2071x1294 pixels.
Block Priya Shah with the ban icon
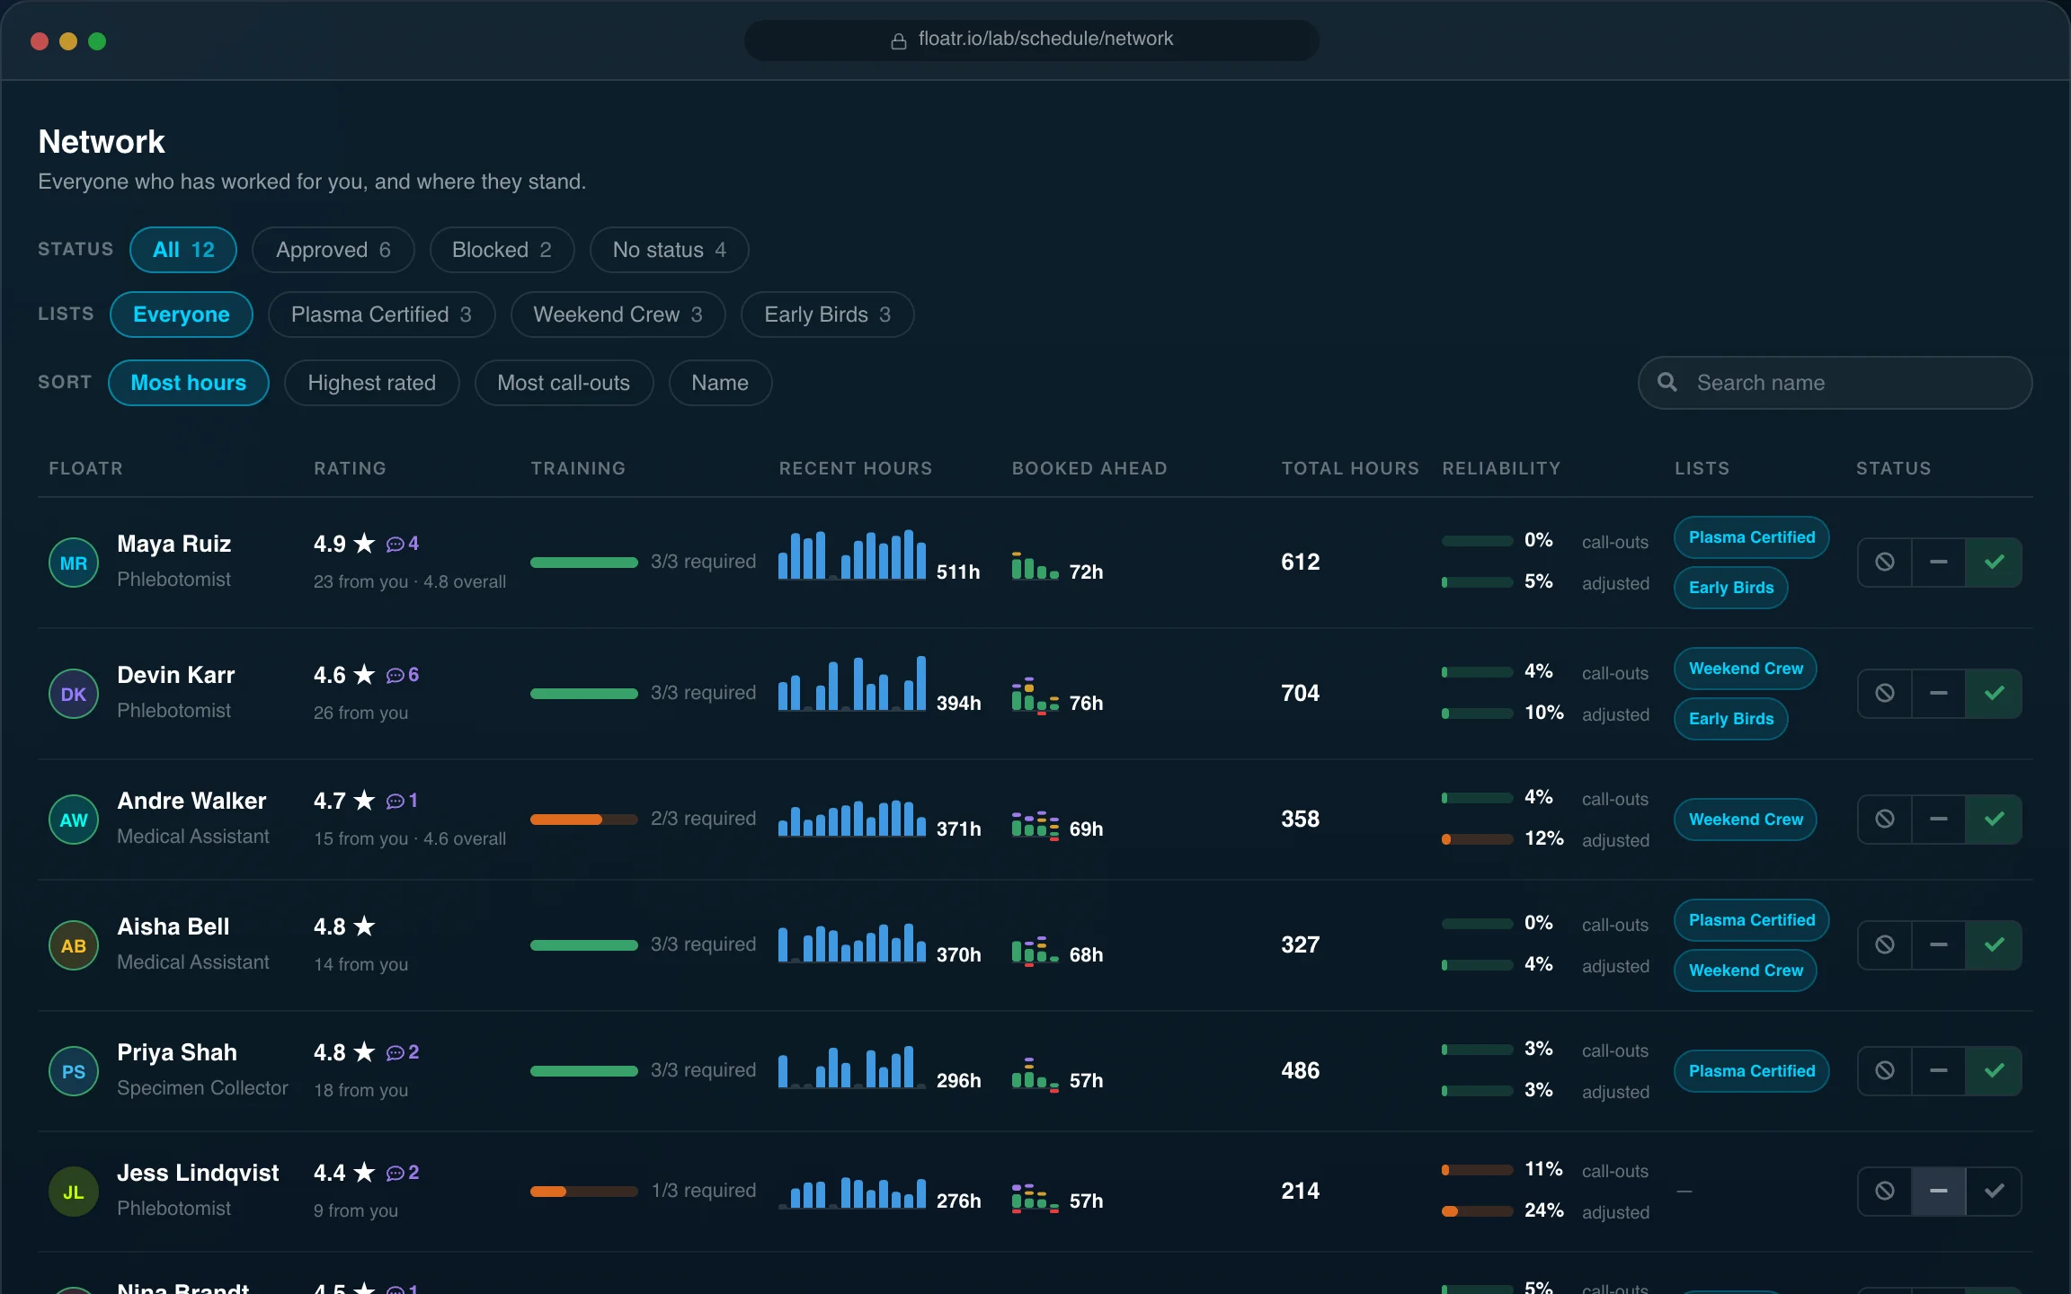[1885, 1070]
